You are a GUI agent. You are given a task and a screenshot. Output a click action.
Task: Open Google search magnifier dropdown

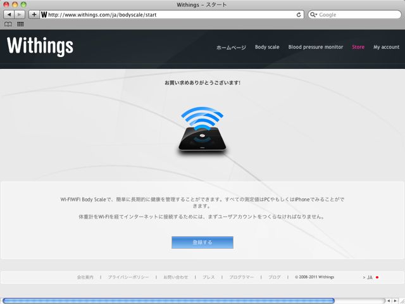tap(313, 15)
